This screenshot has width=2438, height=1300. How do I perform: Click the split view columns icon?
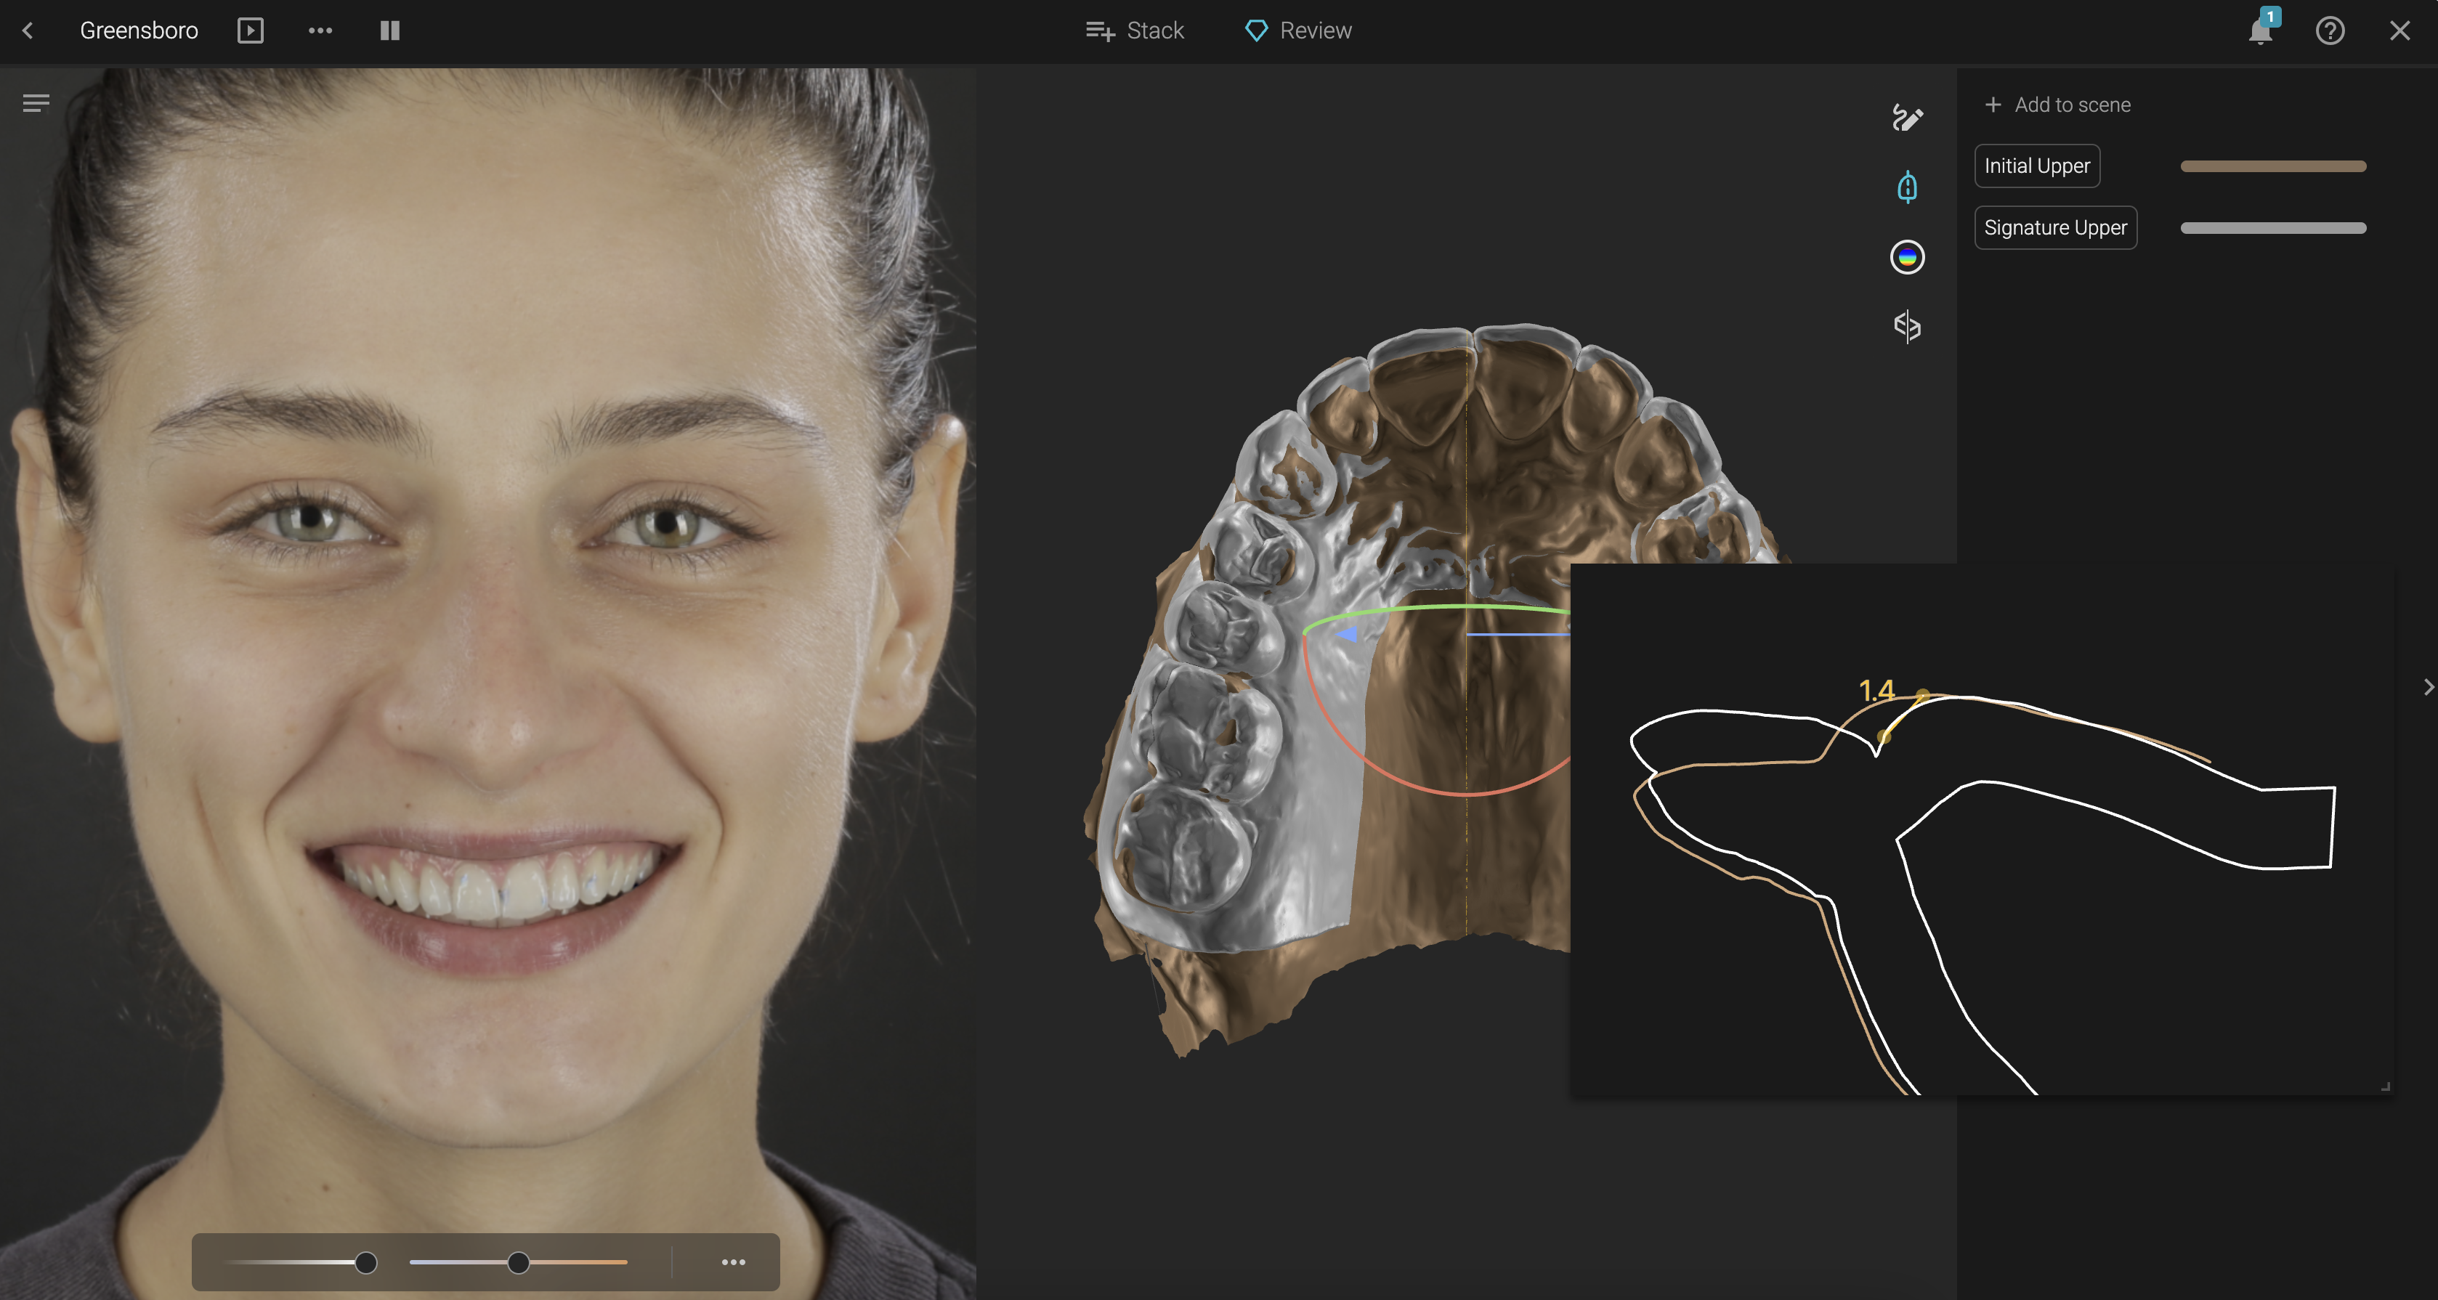(x=390, y=31)
